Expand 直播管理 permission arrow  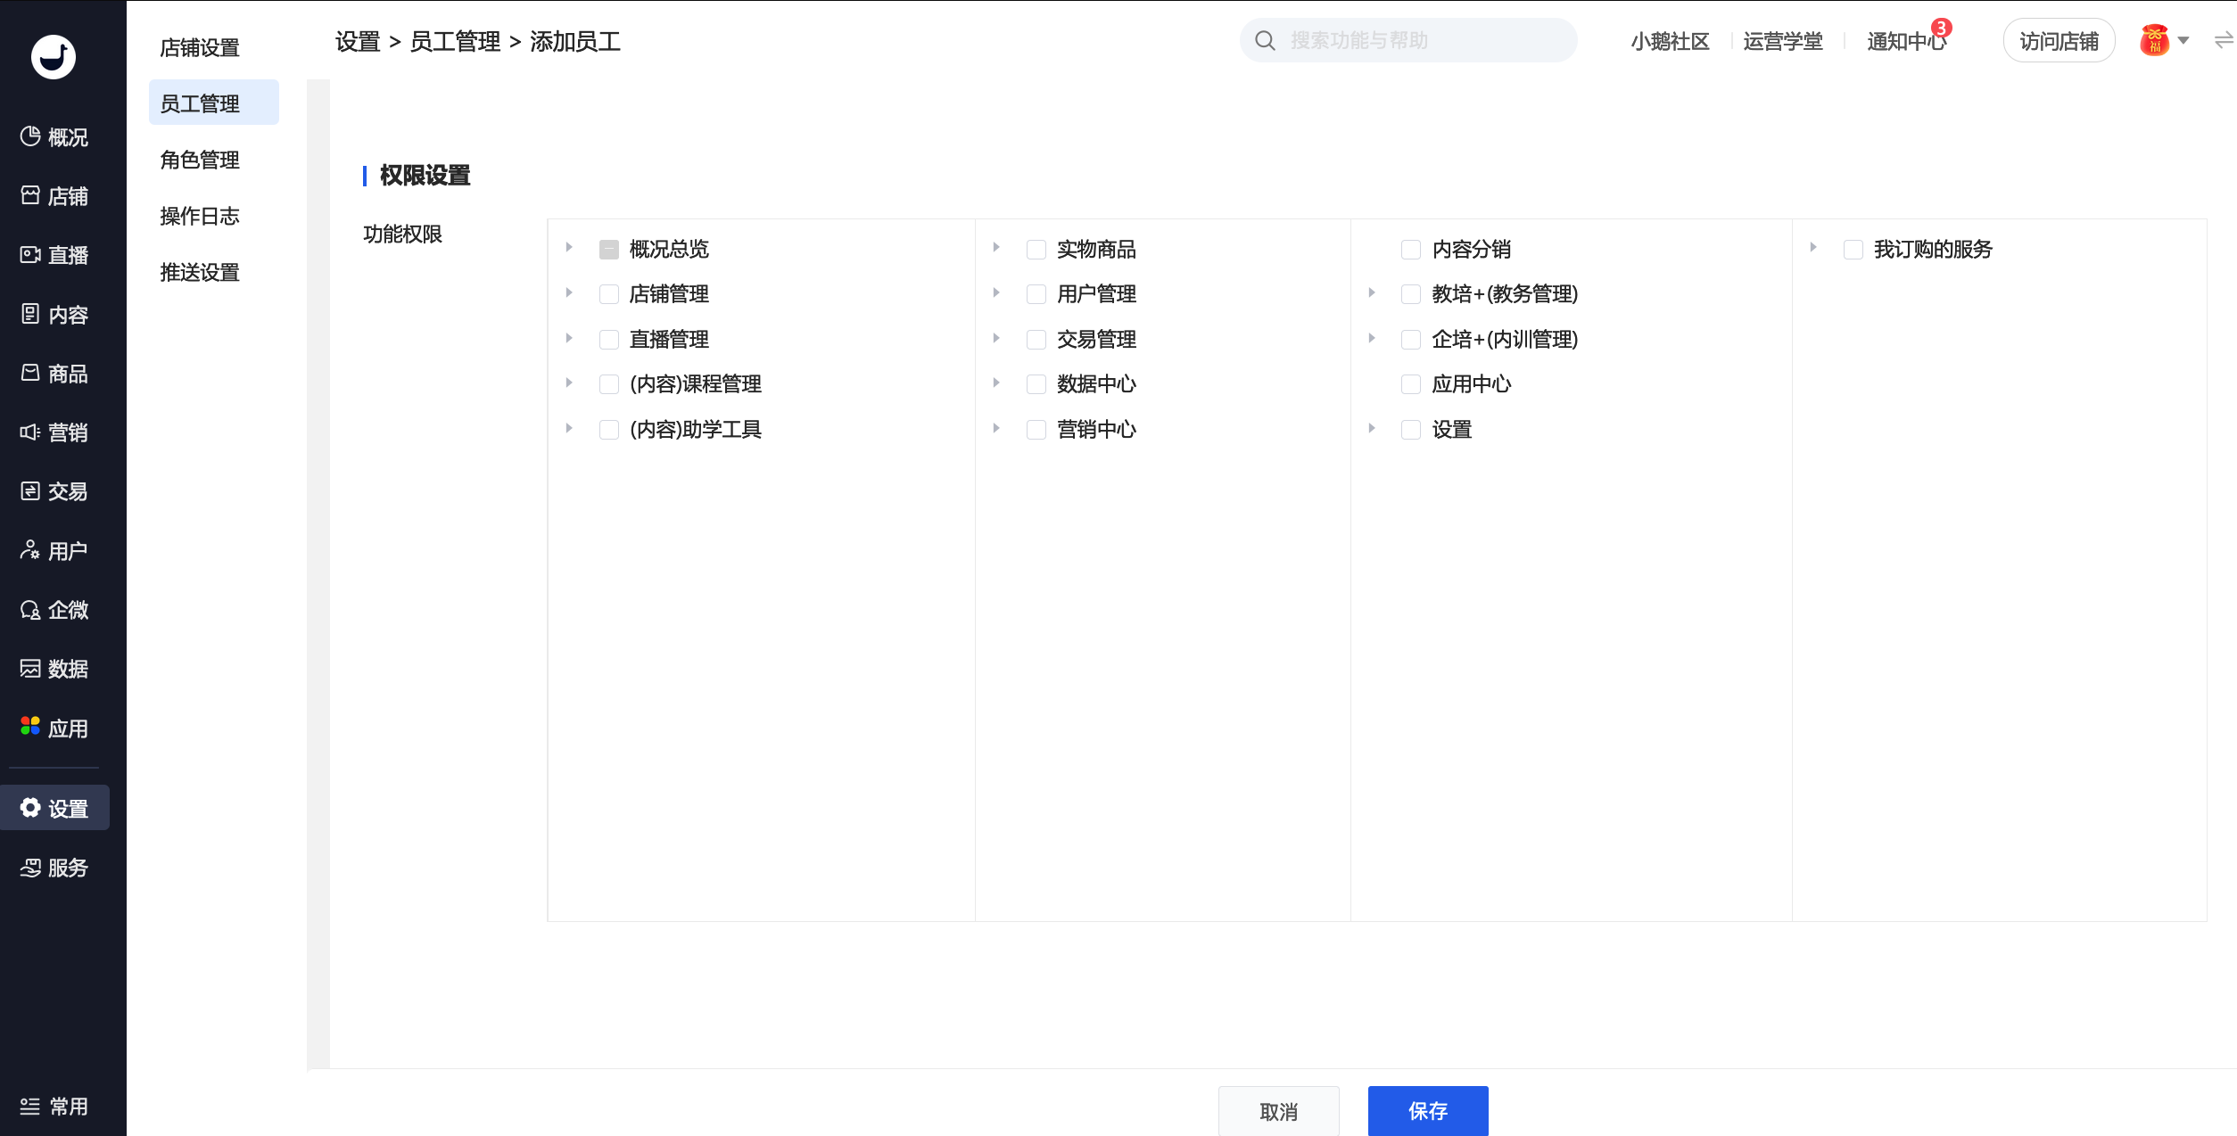pyautogui.click(x=568, y=338)
